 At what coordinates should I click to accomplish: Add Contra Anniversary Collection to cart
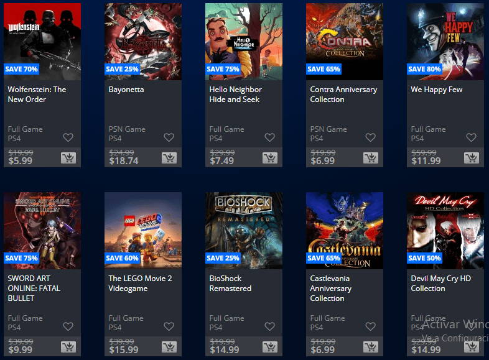[371, 158]
